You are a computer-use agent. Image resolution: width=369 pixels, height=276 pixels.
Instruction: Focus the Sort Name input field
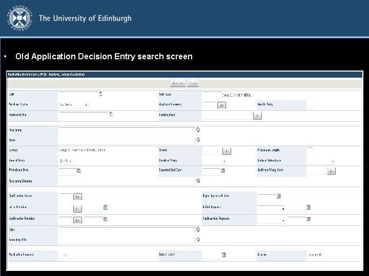[x=212, y=94]
